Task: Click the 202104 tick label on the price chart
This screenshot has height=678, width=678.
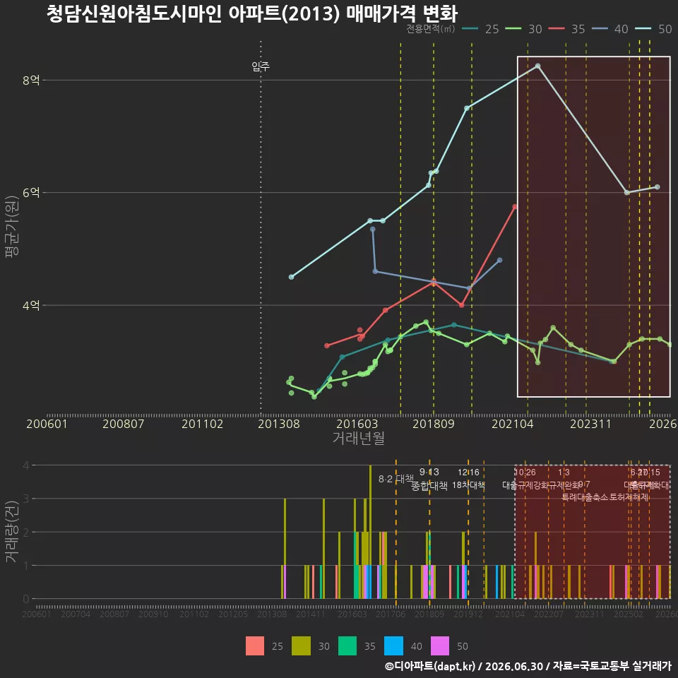Action: (x=513, y=424)
